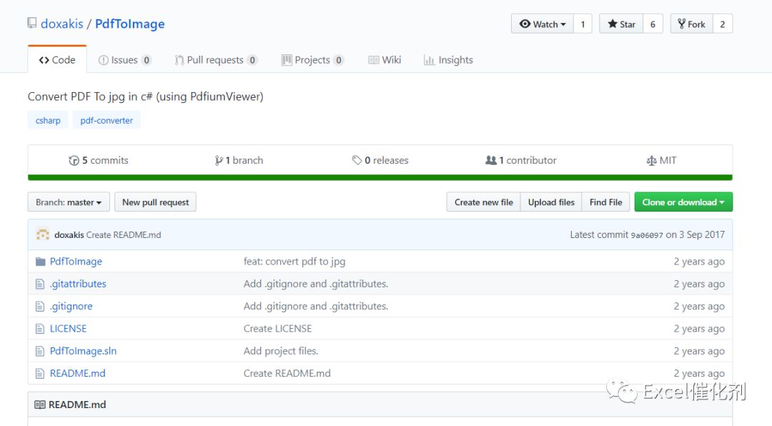Open the PdfToImage folder
The height and width of the screenshot is (426, 772).
coord(76,262)
